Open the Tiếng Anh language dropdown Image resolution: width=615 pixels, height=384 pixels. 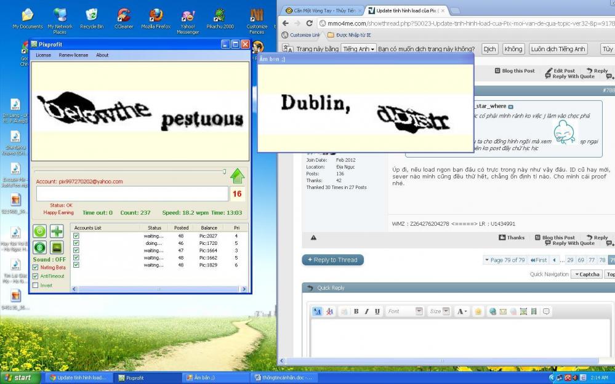(x=358, y=49)
